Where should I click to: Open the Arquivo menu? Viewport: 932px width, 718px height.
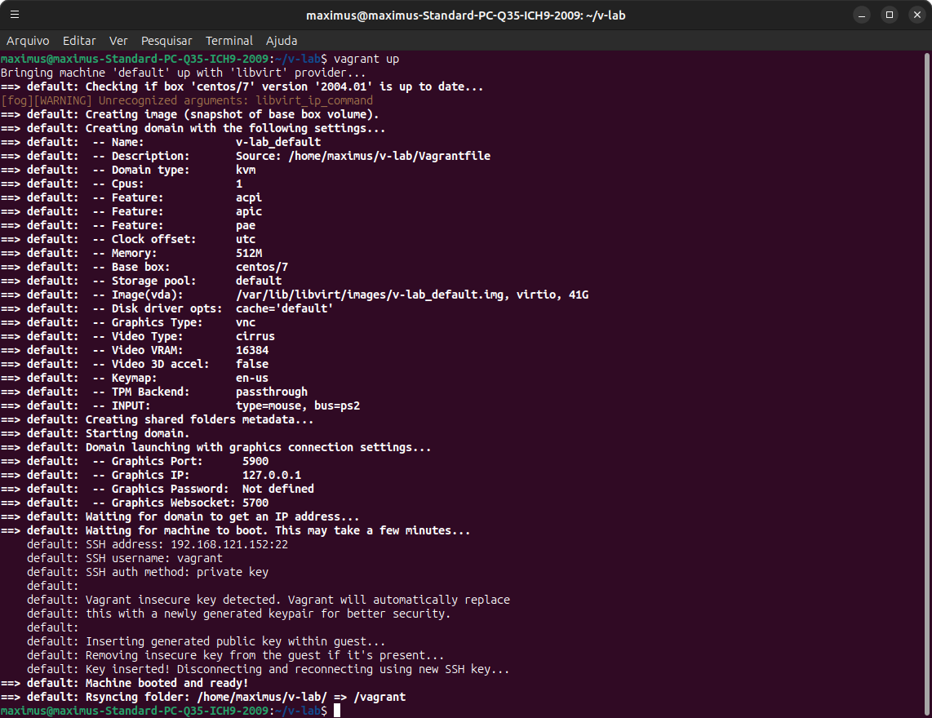(28, 40)
